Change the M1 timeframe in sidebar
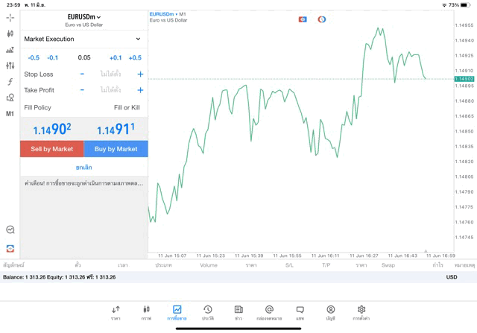 [10, 114]
